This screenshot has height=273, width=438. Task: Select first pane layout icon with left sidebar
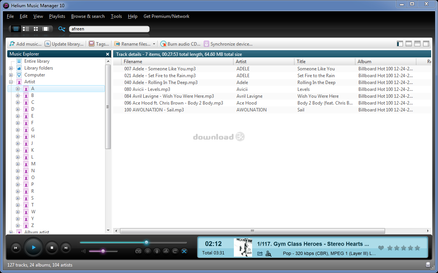click(x=400, y=43)
